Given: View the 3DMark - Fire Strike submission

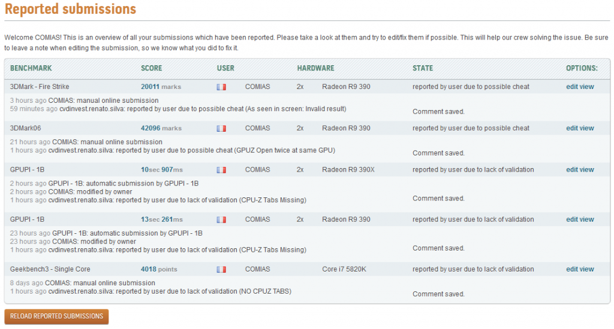Looking at the screenshot, I should 586,87.
